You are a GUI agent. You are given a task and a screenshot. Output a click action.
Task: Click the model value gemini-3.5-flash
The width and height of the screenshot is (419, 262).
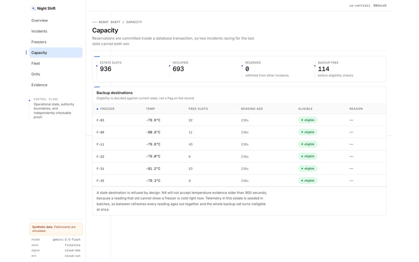click(x=67, y=240)
